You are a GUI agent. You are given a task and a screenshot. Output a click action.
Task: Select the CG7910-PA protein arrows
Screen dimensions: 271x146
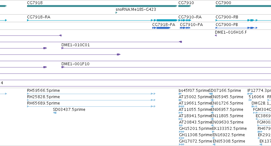pyautogui.click(x=185, y=28)
